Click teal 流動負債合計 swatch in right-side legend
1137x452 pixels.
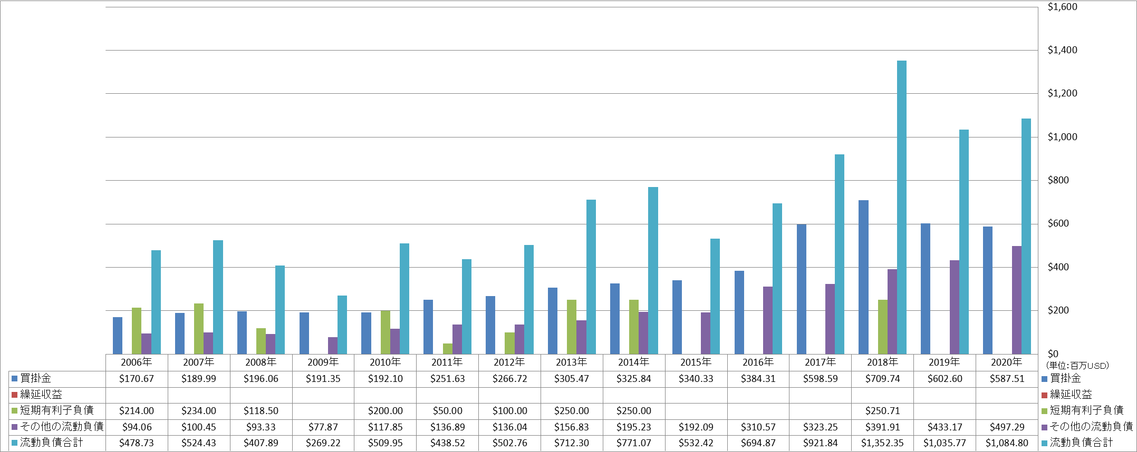1045,443
